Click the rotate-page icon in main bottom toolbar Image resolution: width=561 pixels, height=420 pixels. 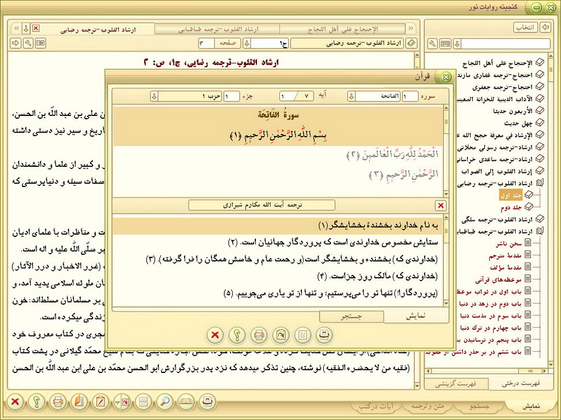click(x=208, y=402)
